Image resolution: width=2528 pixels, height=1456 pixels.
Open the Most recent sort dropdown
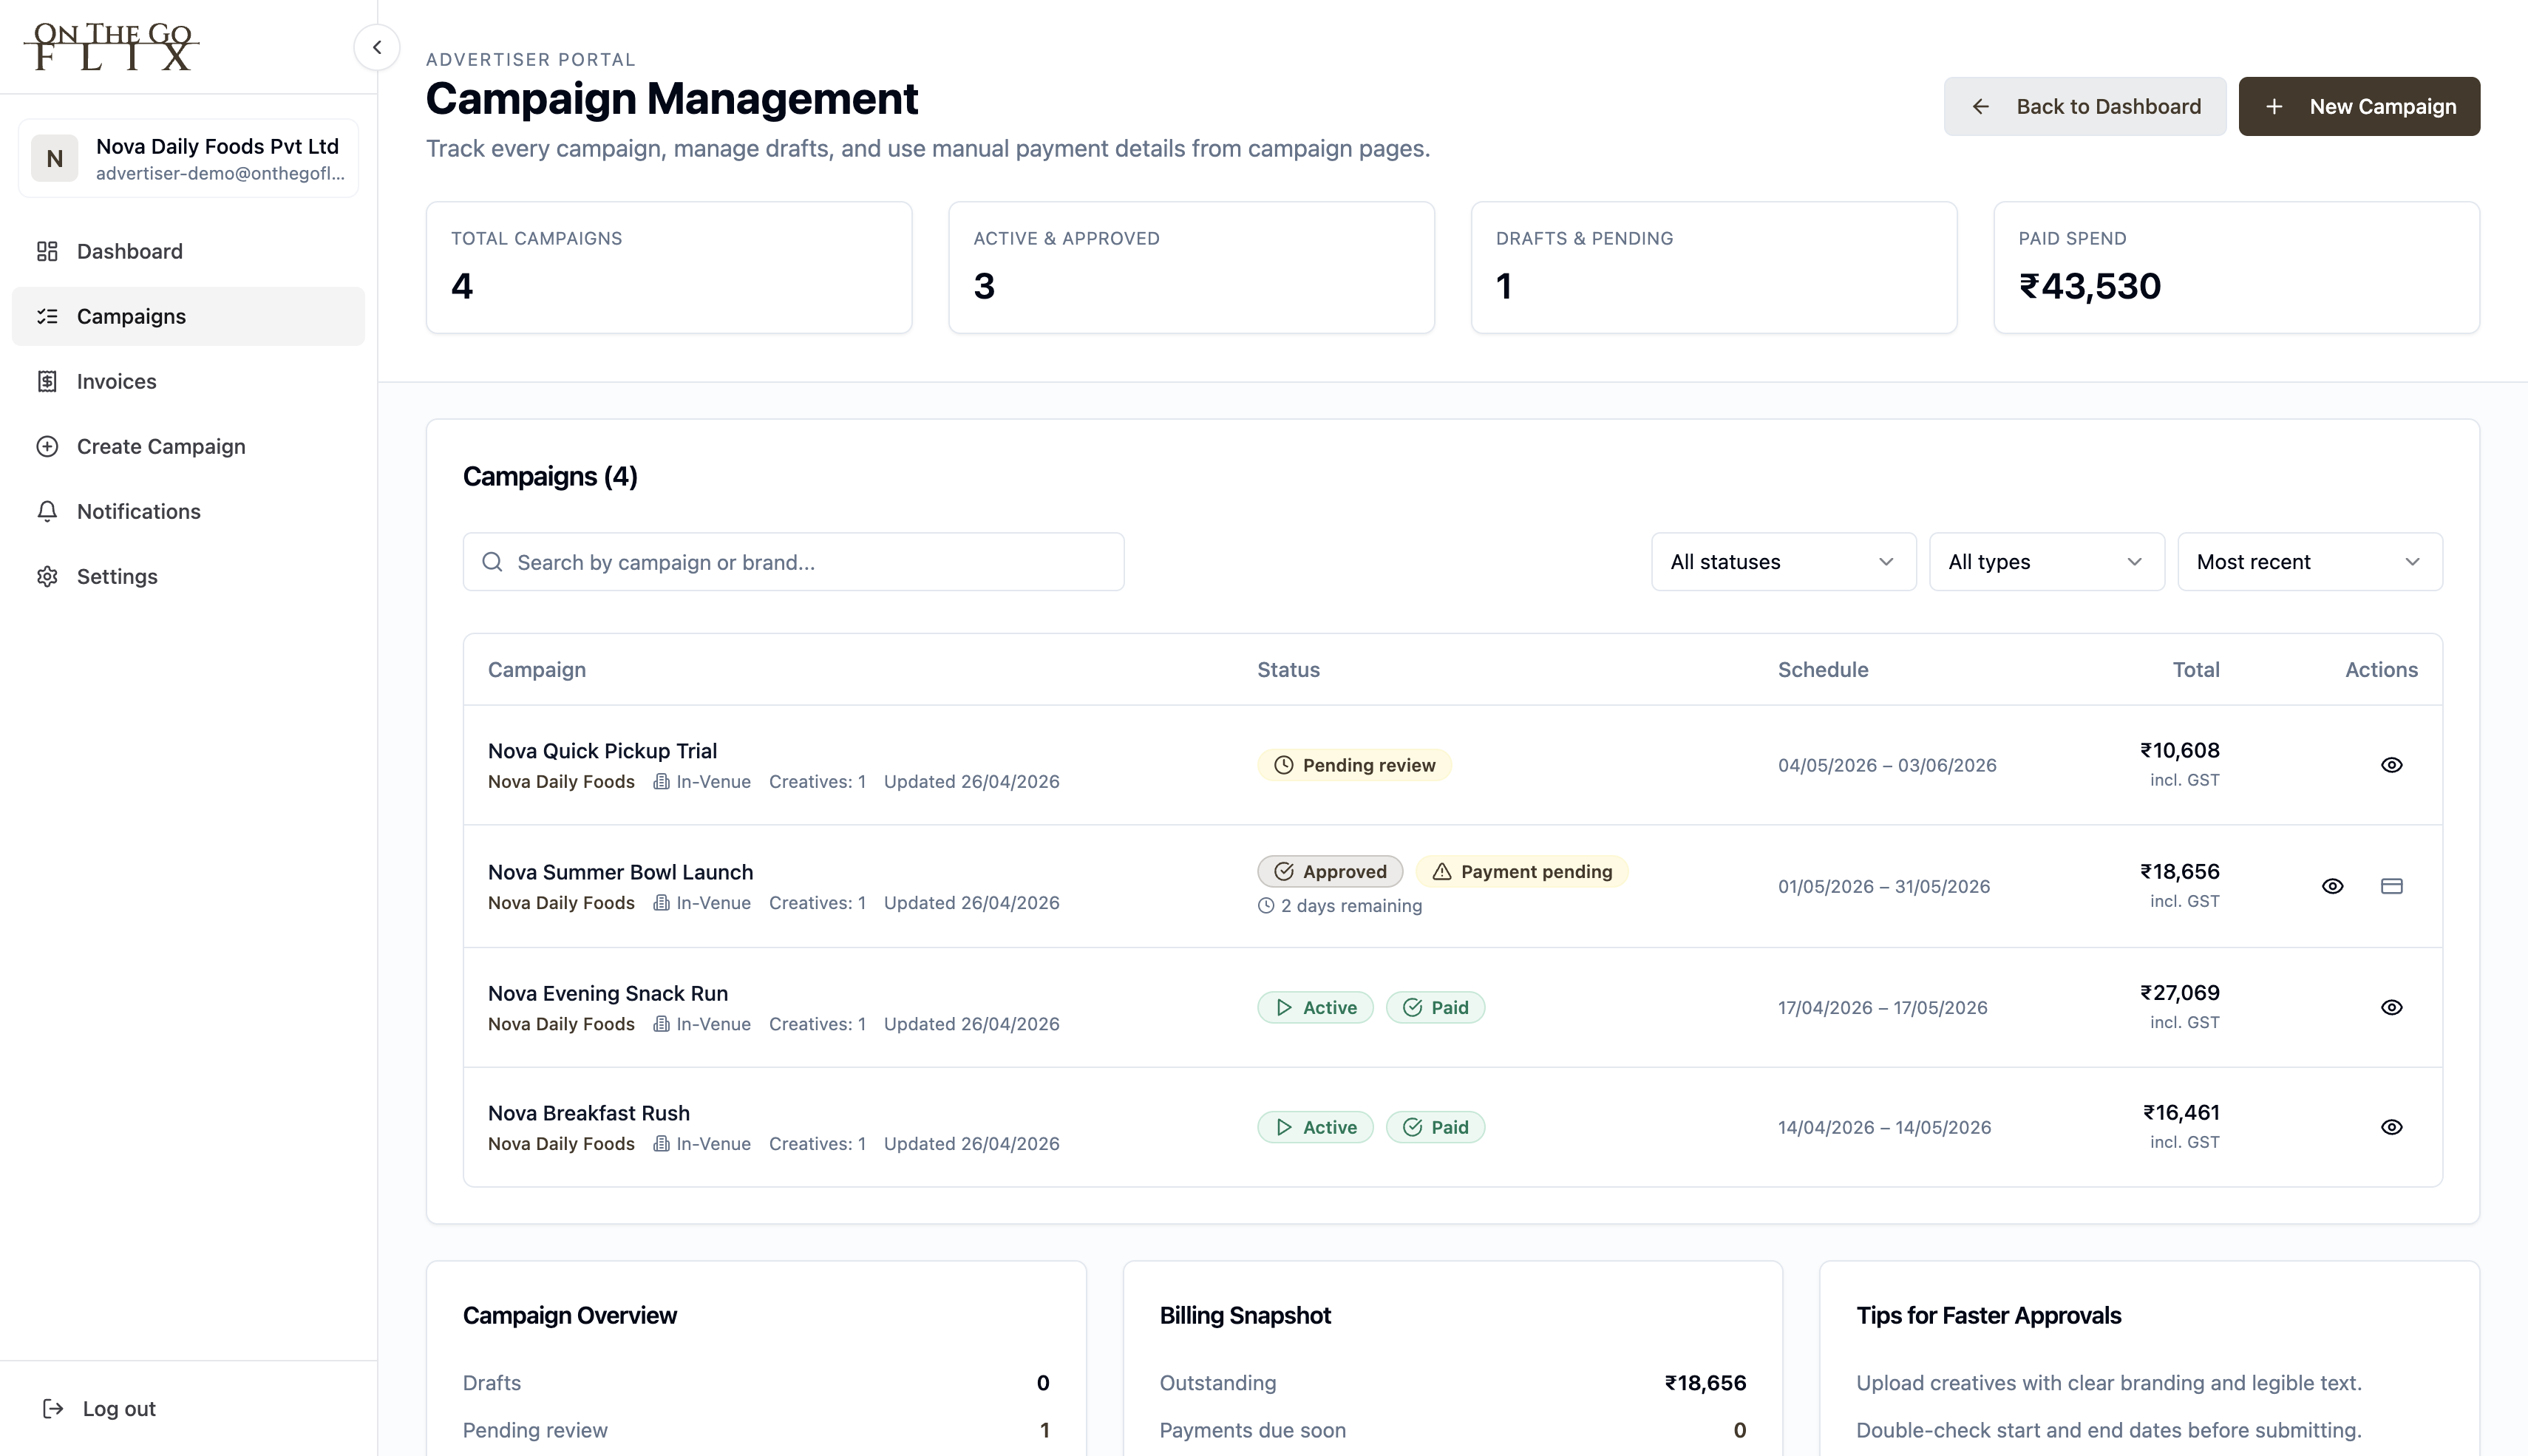pos(2309,562)
